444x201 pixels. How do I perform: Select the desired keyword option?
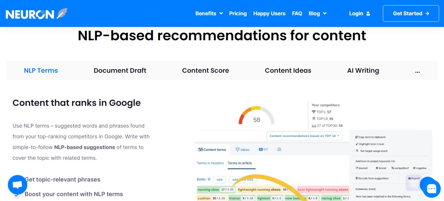tap(361, 168)
